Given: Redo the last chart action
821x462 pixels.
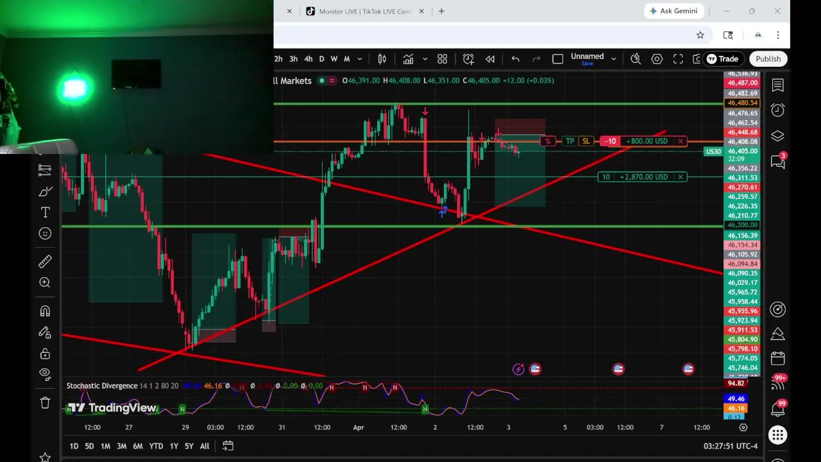Looking at the screenshot, I should pos(537,59).
